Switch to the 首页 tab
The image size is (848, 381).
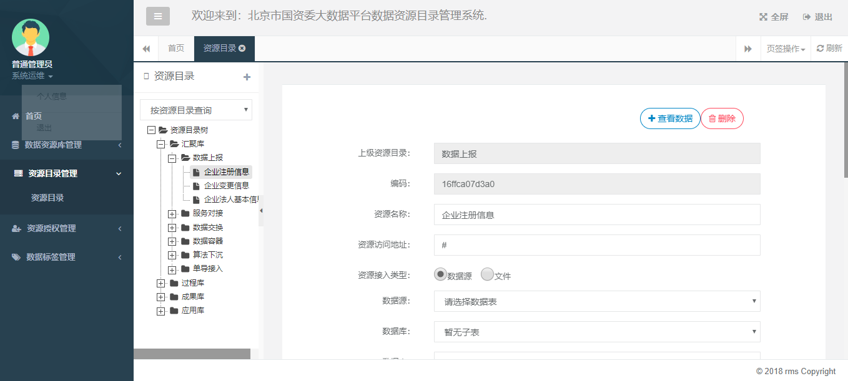point(176,48)
